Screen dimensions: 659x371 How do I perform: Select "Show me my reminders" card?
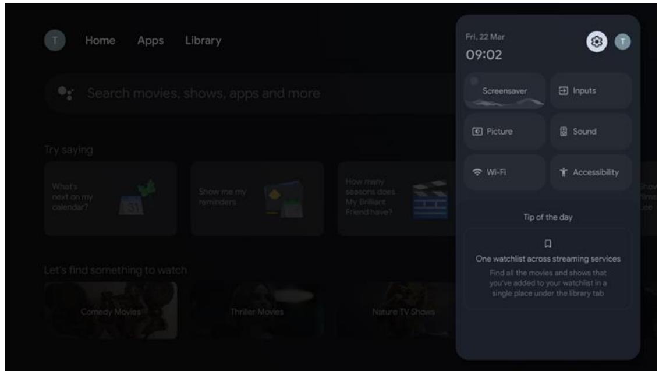(257, 199)
